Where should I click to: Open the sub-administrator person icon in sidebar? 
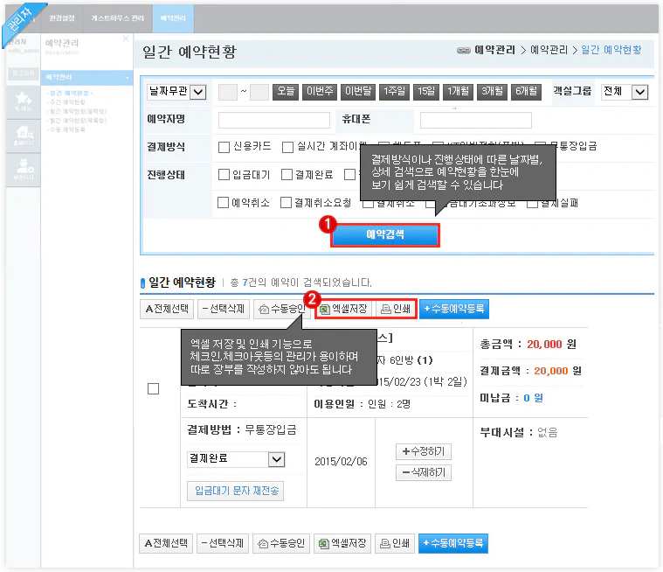[24, 170]
